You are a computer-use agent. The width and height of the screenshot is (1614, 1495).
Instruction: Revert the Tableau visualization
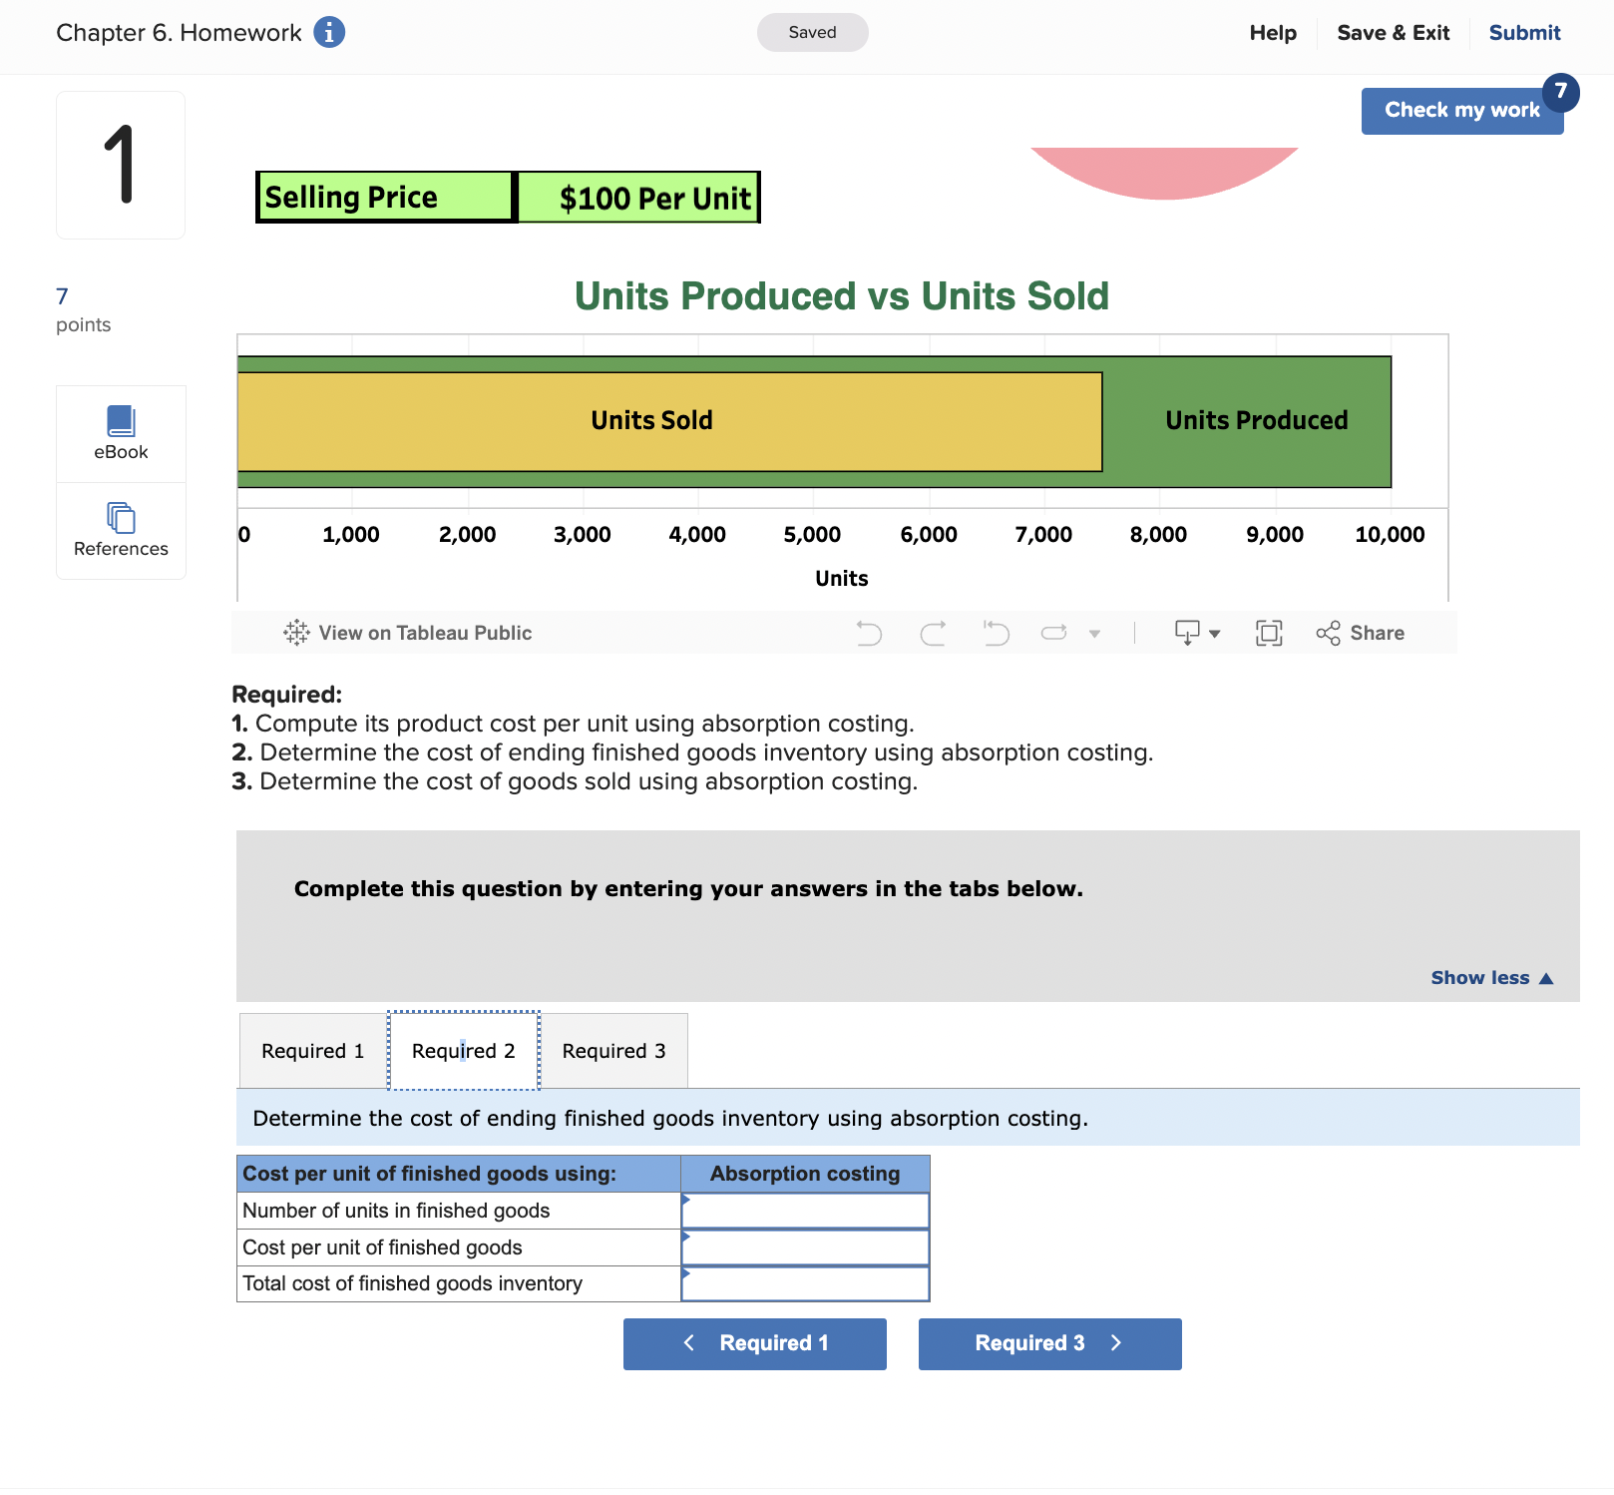click(x=995, y=632)
